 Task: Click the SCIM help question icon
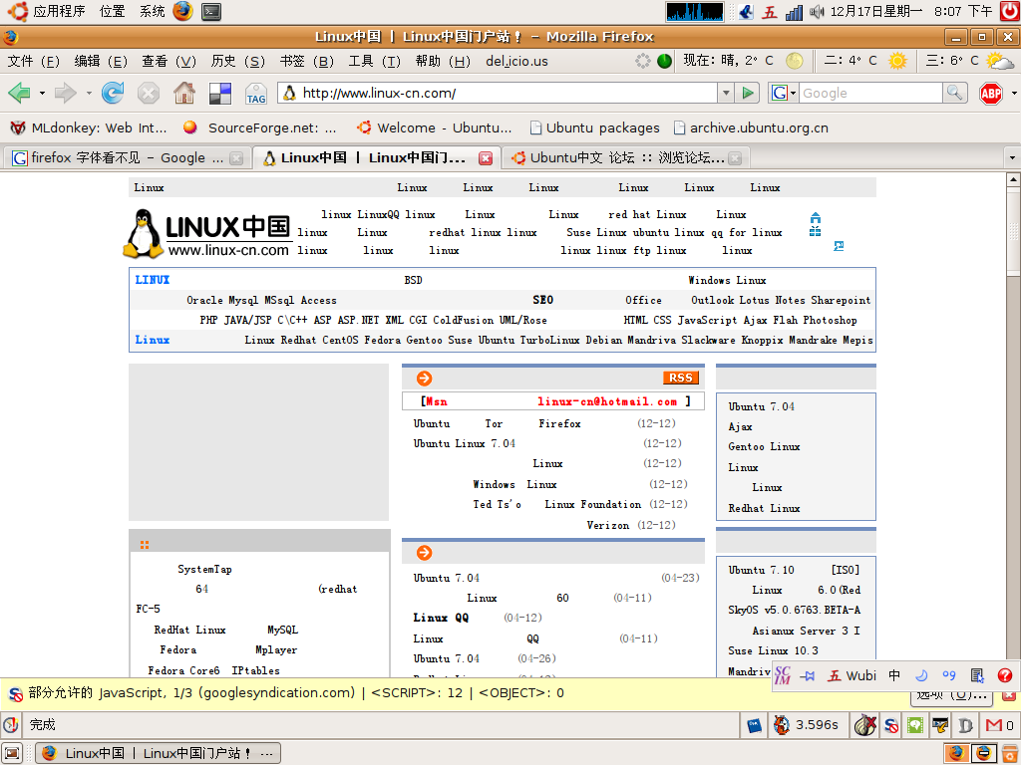coord(1005,675)
